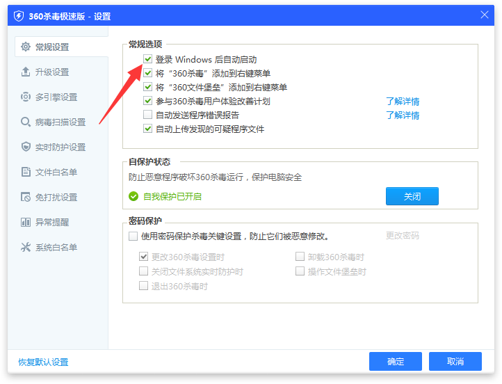The width and height of the screenshot is (502, 384).
Task: Open 了解详情 for 用户体验改善计划
Action: pos(403,101)
